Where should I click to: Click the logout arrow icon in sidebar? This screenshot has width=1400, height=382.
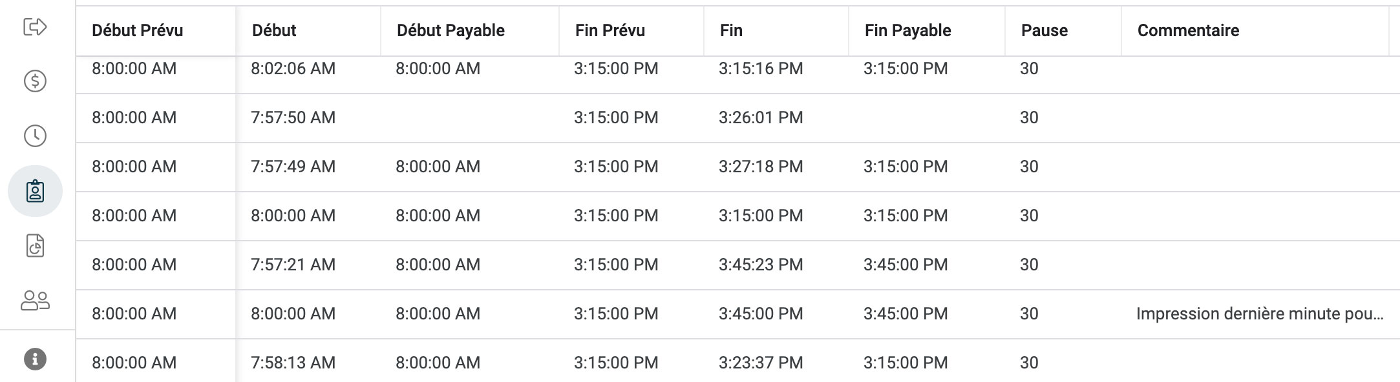(35, 26)
